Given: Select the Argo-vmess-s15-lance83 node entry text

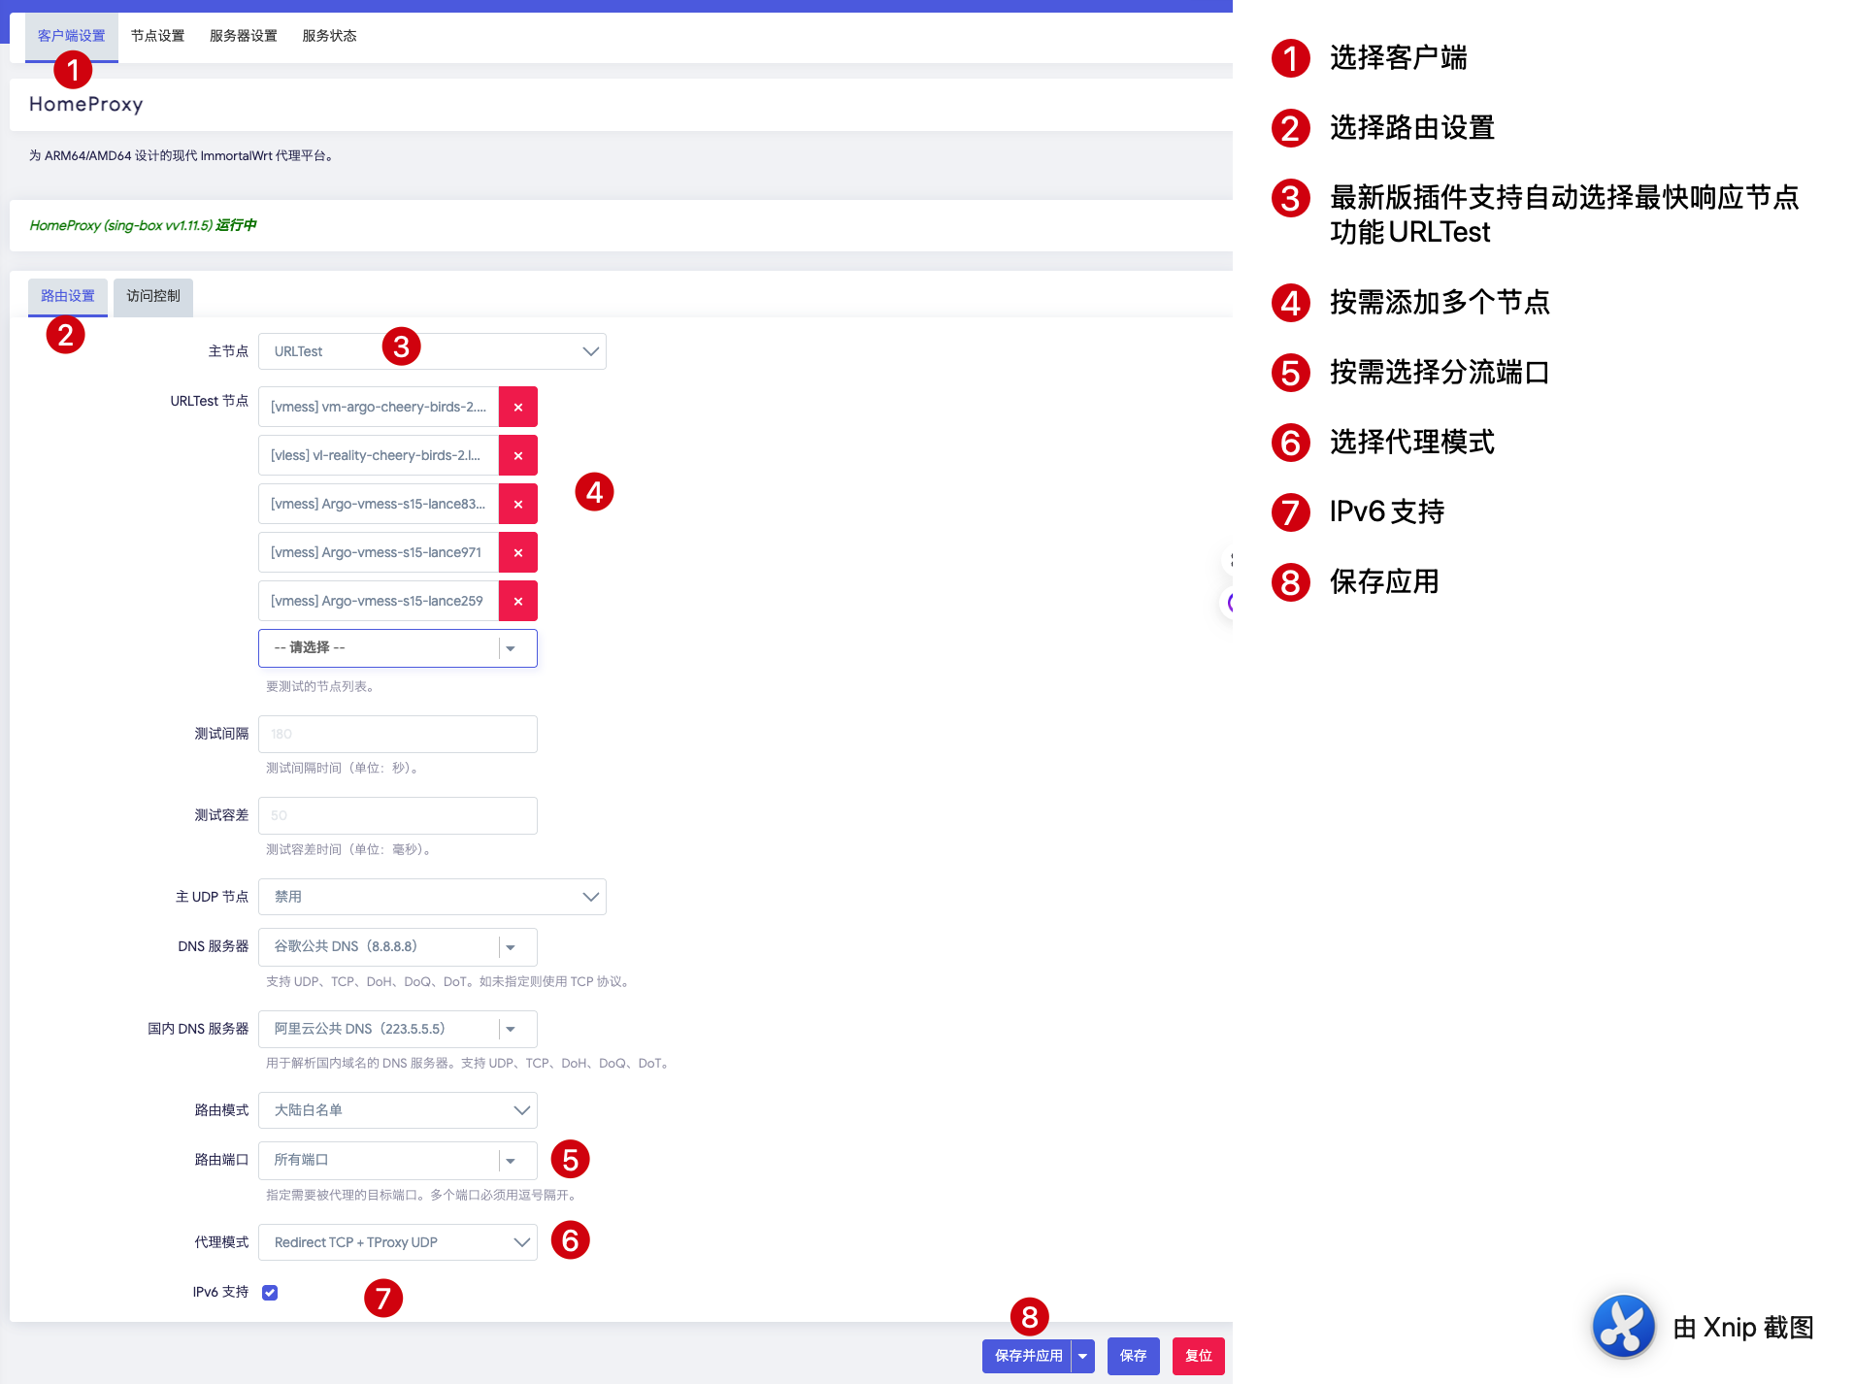Looking at the screenshot, I should click(x=379, y=504).
